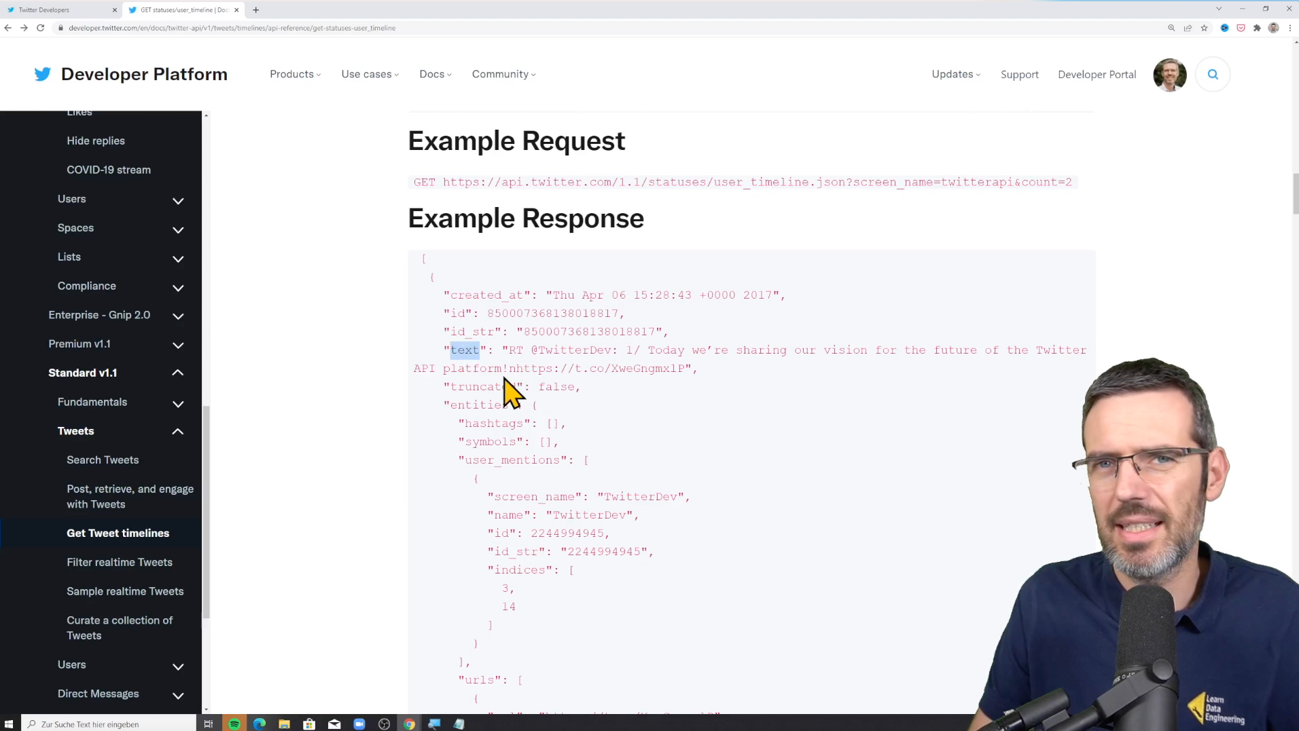Image resolution: width=1299 pixels, height=731 pixels.
Task: Open the site search magnifier button
Action: point(1213,75)
